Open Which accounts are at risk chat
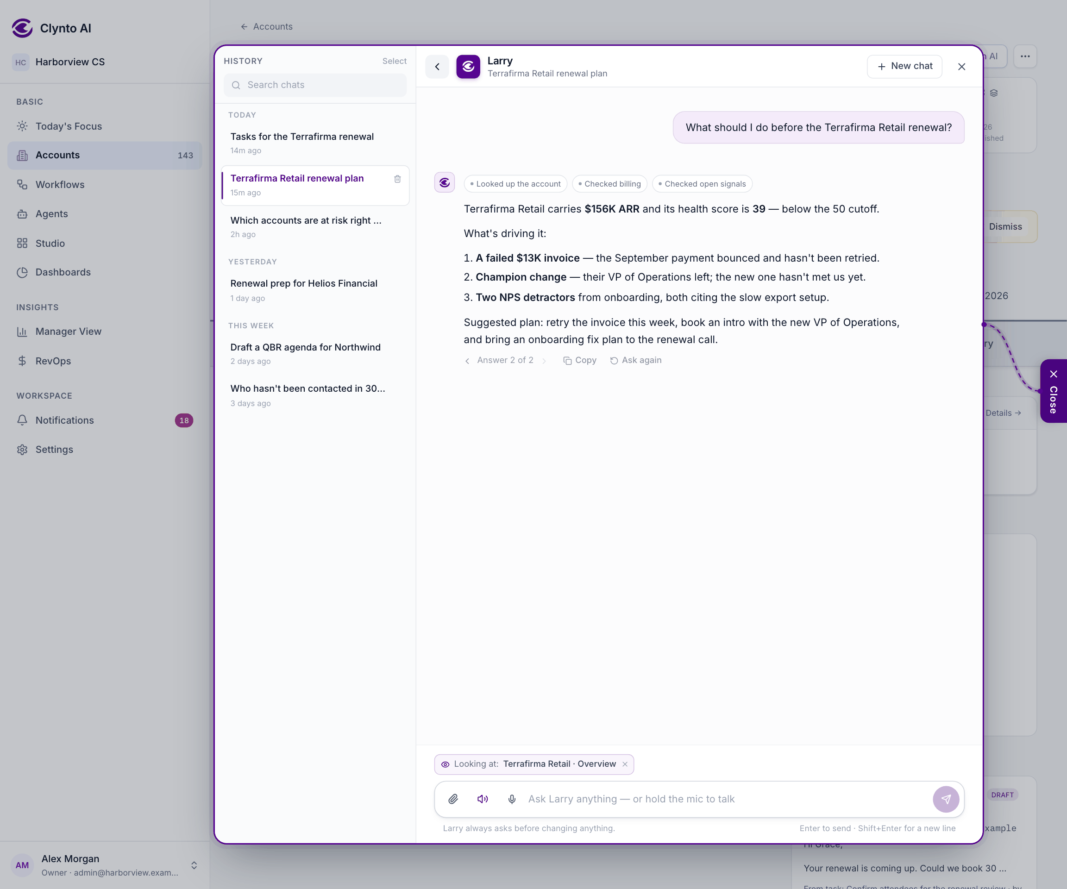The height and width of the screenshot is (889, 1067). pyautogui.click(x=315, y=226)
